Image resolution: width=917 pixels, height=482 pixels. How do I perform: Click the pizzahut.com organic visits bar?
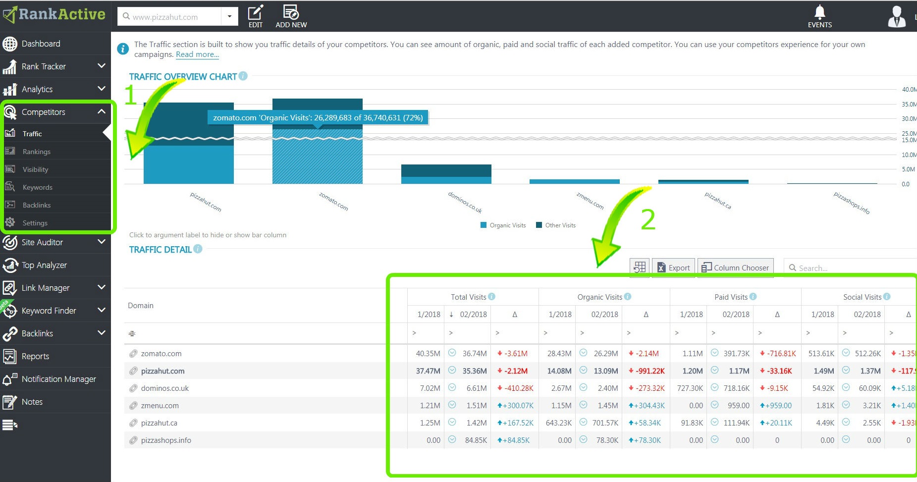[188, 164]
